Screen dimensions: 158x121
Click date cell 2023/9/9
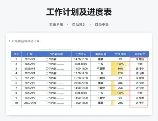(x=30, y=98)
